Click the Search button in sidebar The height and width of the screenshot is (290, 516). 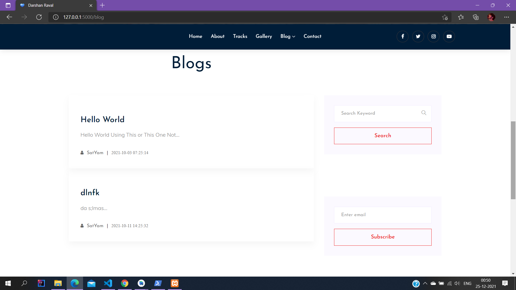[x=382, y=136]
